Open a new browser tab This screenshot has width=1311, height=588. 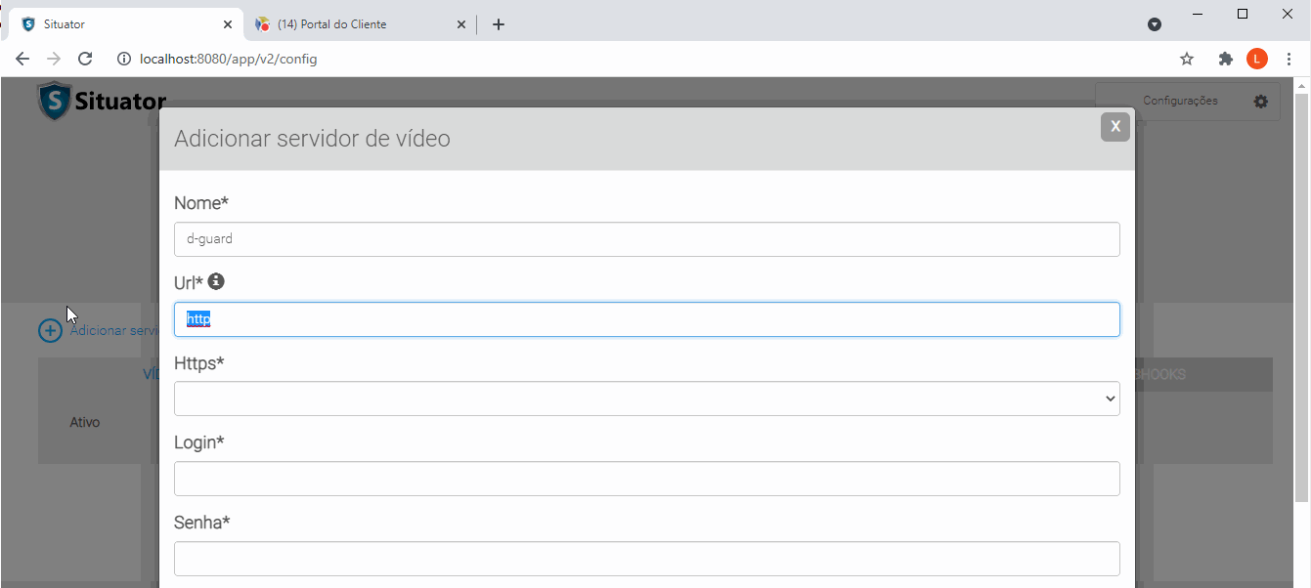pos(499,24)
